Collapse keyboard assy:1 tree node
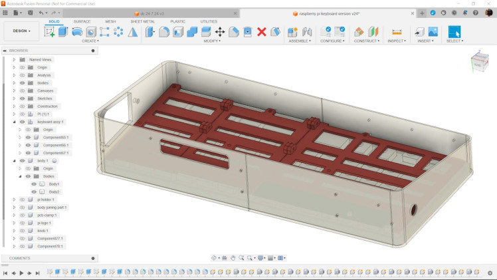The width and height of the screenshot is (497, 280). coord(14,122)
